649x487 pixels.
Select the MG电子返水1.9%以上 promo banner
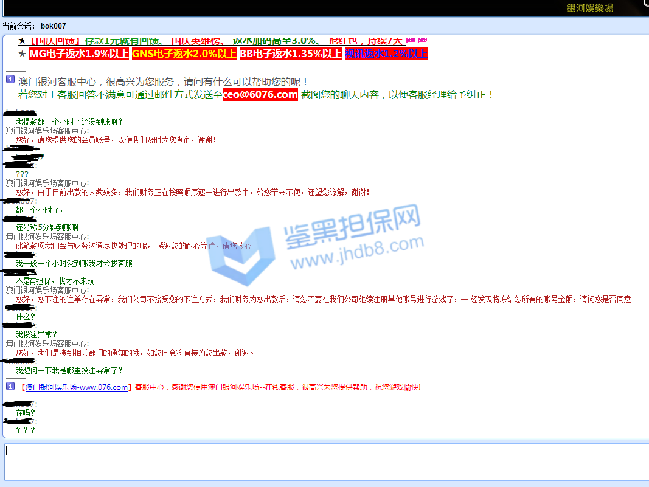tap(79, 54)
